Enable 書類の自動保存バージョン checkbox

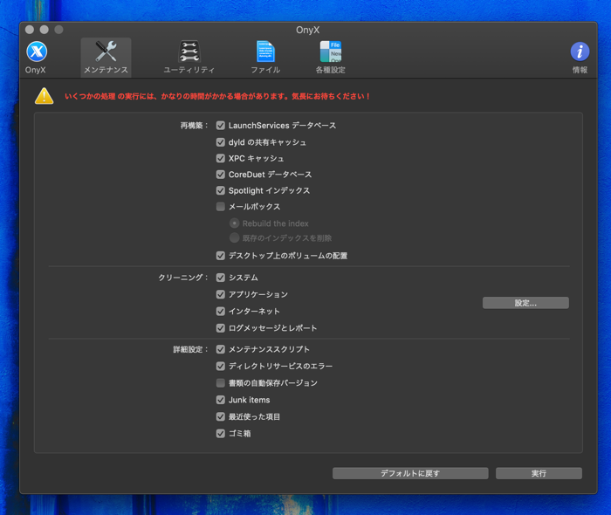point(221,383)
